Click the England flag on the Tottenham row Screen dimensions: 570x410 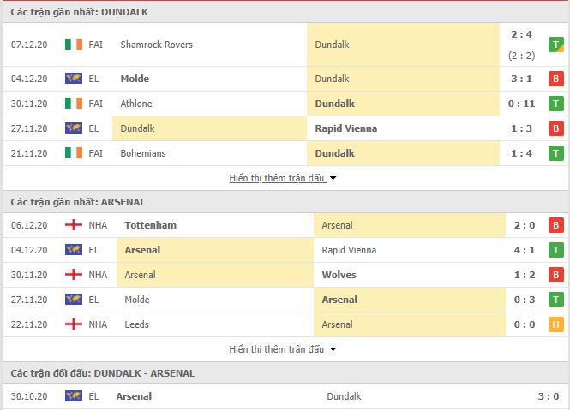click(74, 225)
